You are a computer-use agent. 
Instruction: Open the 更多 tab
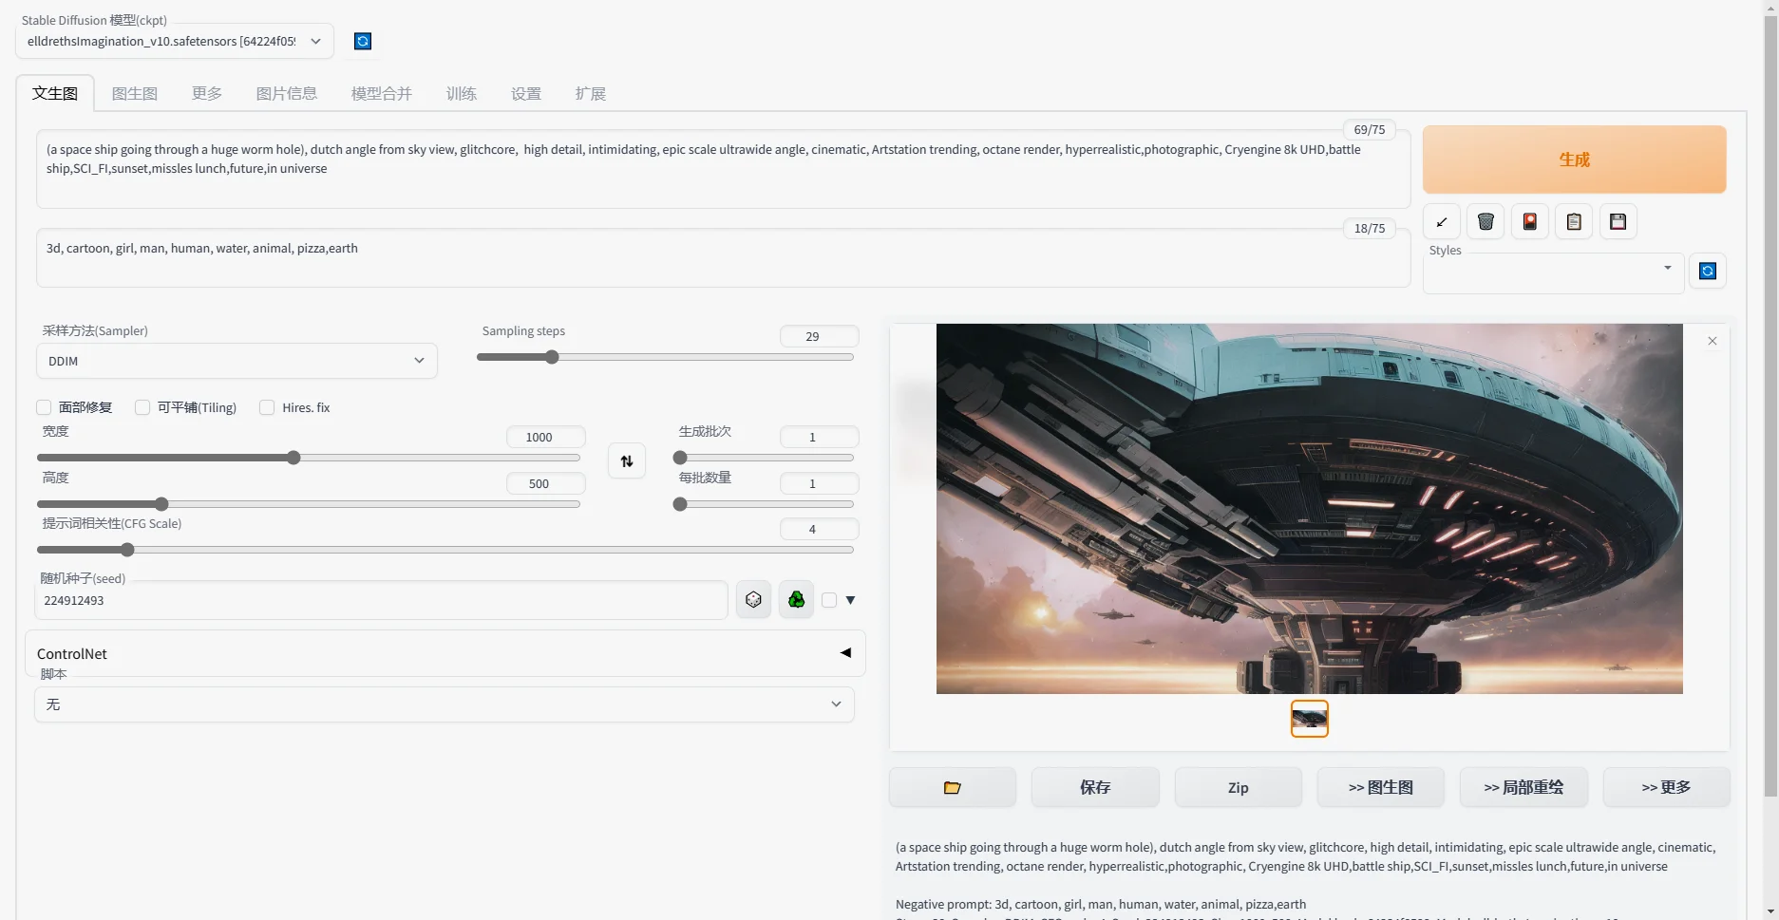(207, 93)
